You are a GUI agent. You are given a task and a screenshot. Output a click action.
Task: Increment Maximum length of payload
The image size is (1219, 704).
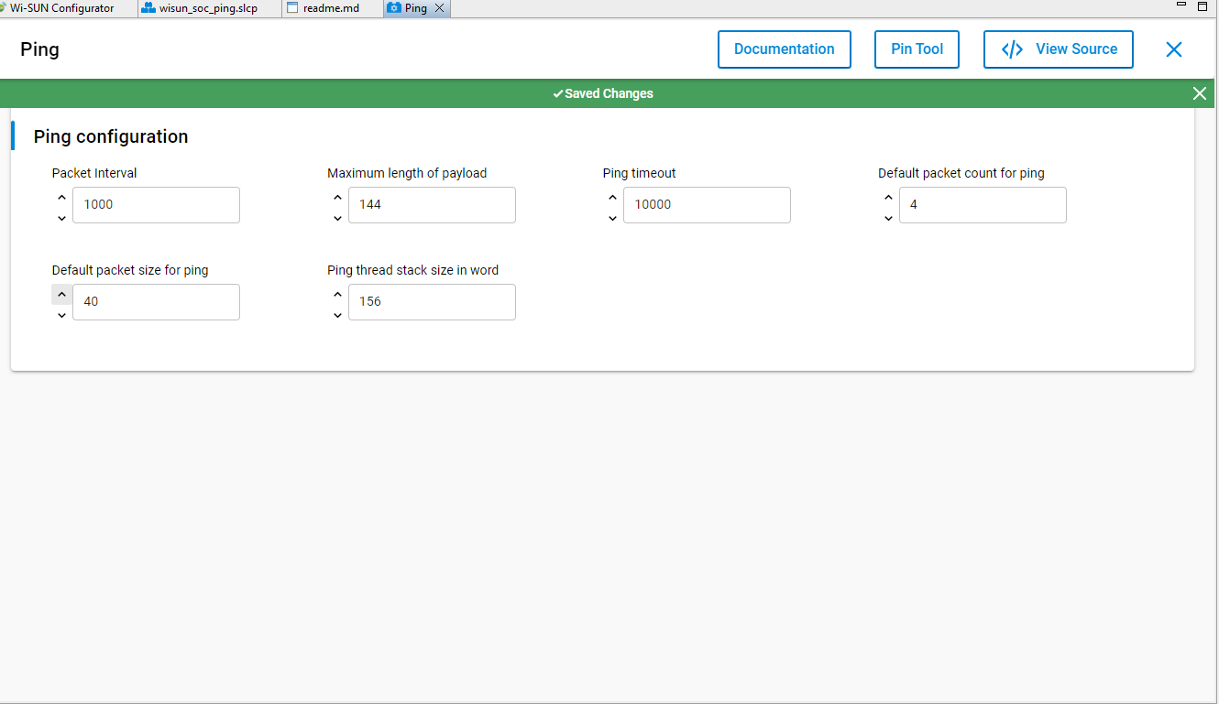point(337,197)
